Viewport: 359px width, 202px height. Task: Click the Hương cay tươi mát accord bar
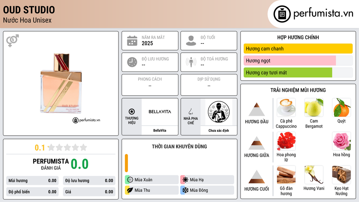(x=298, y=73)
